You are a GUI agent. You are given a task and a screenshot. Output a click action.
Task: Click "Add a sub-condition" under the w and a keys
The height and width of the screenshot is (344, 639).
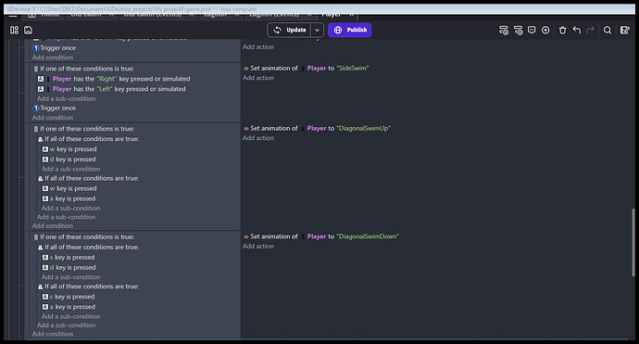point(71,208)
